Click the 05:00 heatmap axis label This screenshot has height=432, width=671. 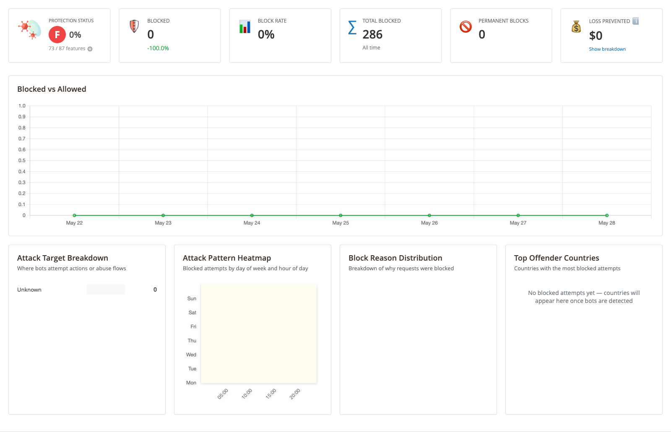point(223,394)
